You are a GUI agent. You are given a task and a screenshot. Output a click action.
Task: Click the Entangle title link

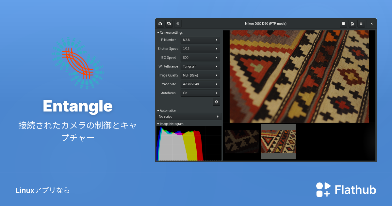pos(78,106)
